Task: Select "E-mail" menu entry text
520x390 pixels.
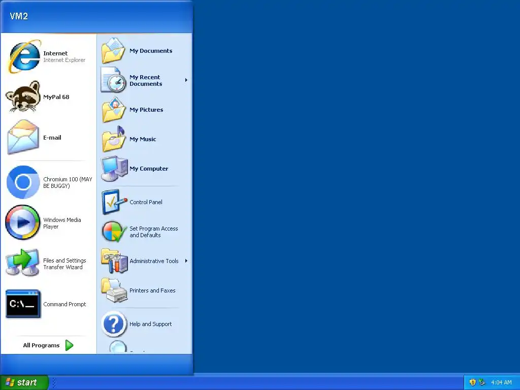Action: tap(52, 137)
